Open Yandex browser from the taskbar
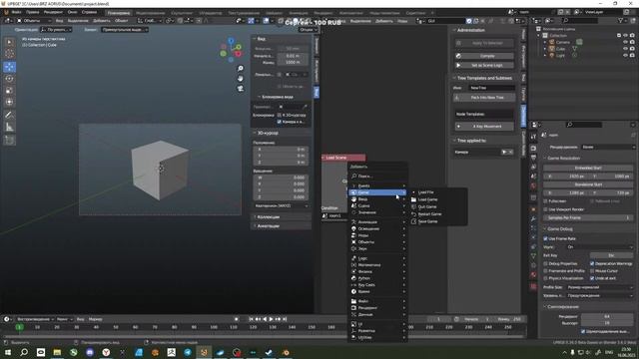 pyautogui.click(x=106, y=352)
